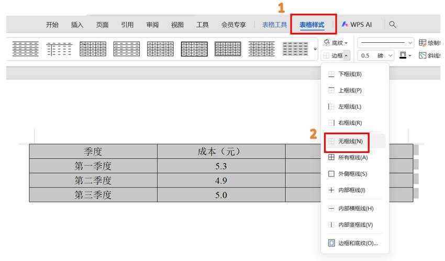Select 所有框线(A) all borders option

(x=352, y=157)
